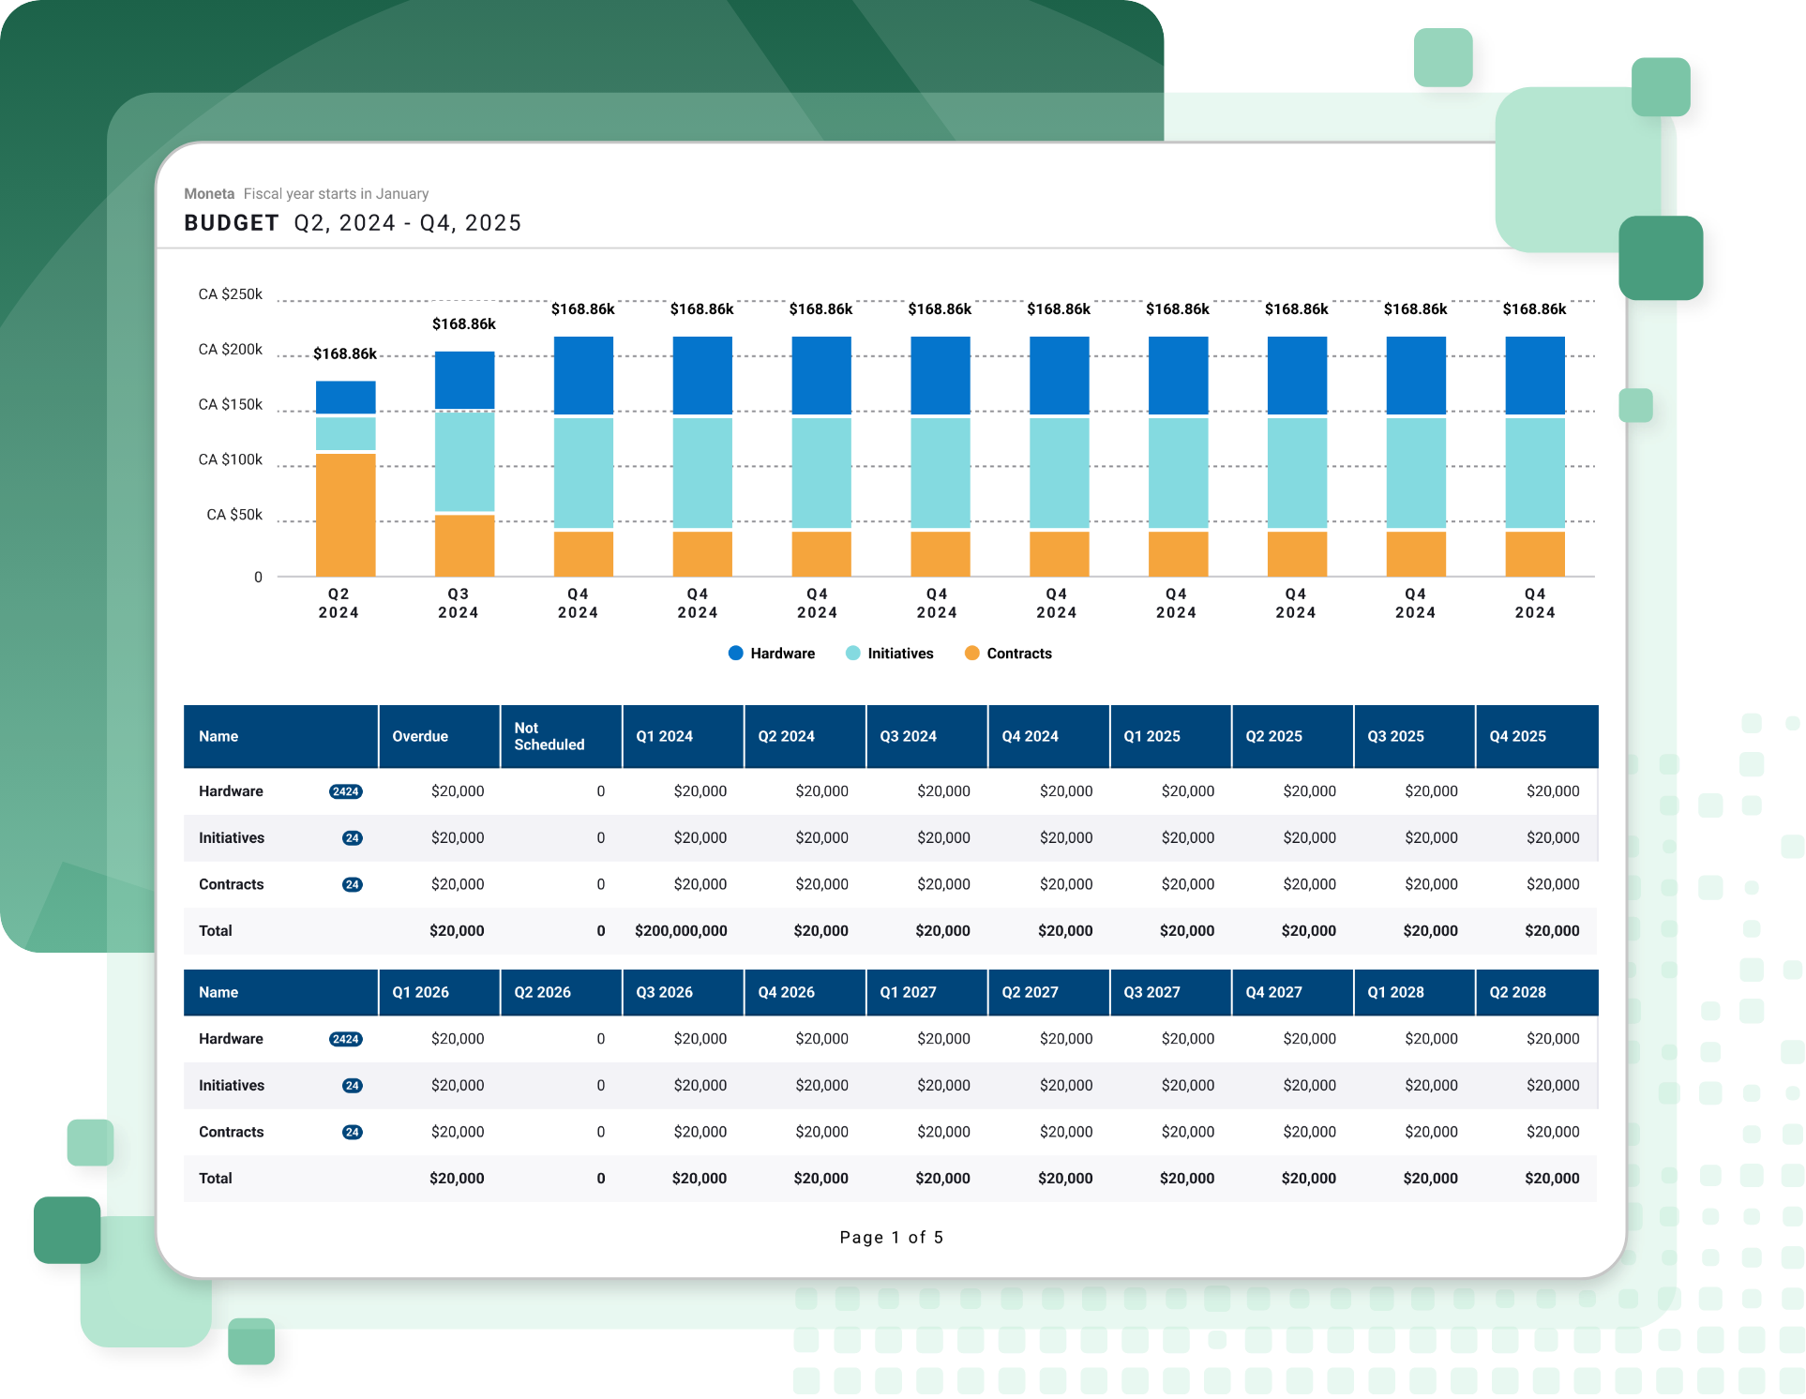
Task: Click the Q4 2025 column header
Action: point(1517,736)
